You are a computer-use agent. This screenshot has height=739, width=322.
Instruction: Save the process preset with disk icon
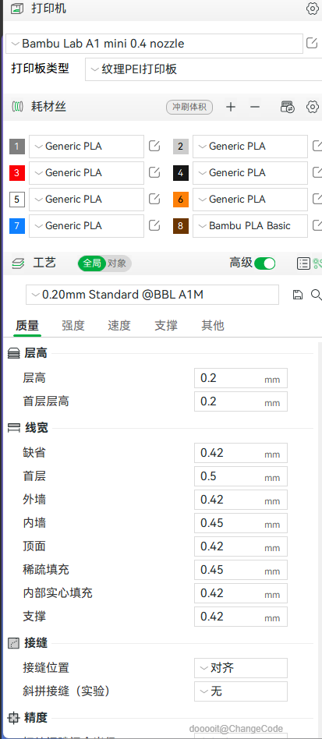298,295
